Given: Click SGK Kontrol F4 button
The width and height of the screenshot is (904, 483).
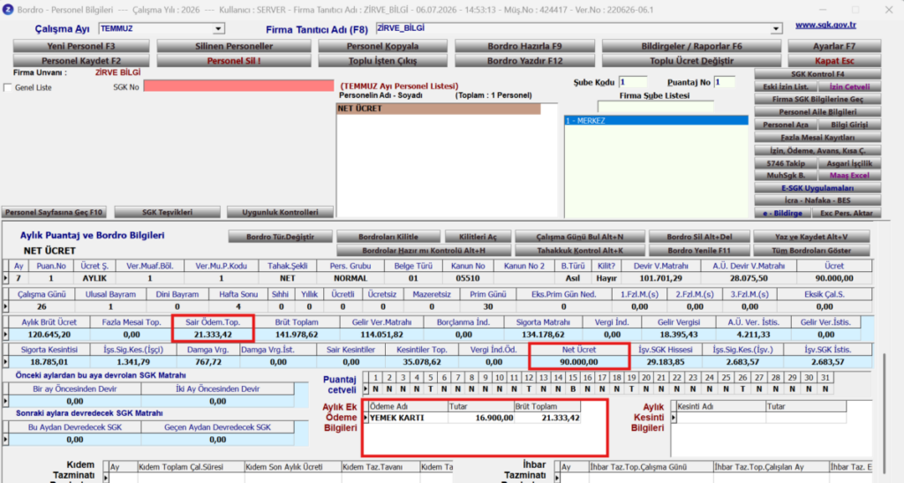Looking at the screenshot, I should [817, 74].
